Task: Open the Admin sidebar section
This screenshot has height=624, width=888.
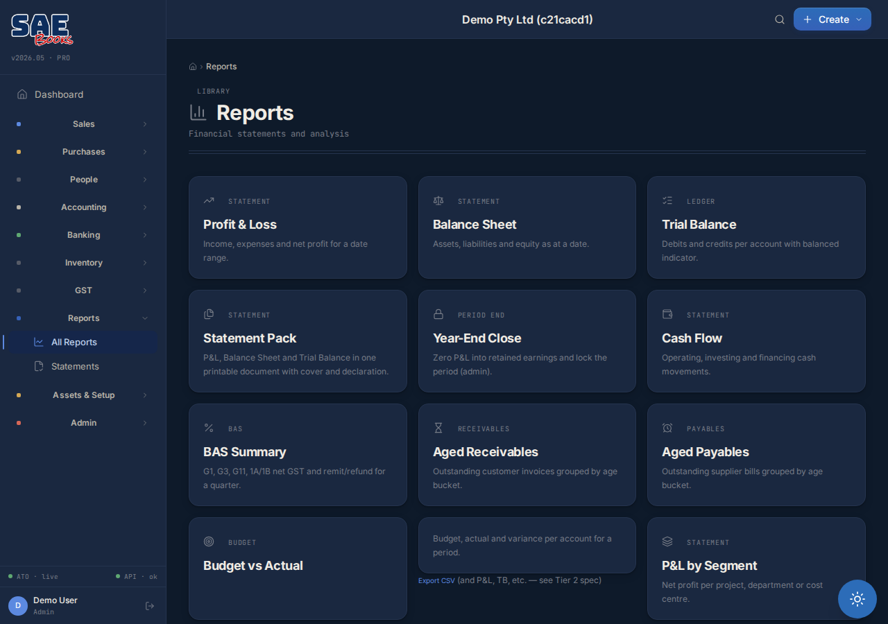Action: tap(83, 423)
